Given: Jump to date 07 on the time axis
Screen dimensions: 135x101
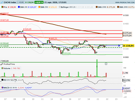Looking at the screenshot, I should pos(5,99).
